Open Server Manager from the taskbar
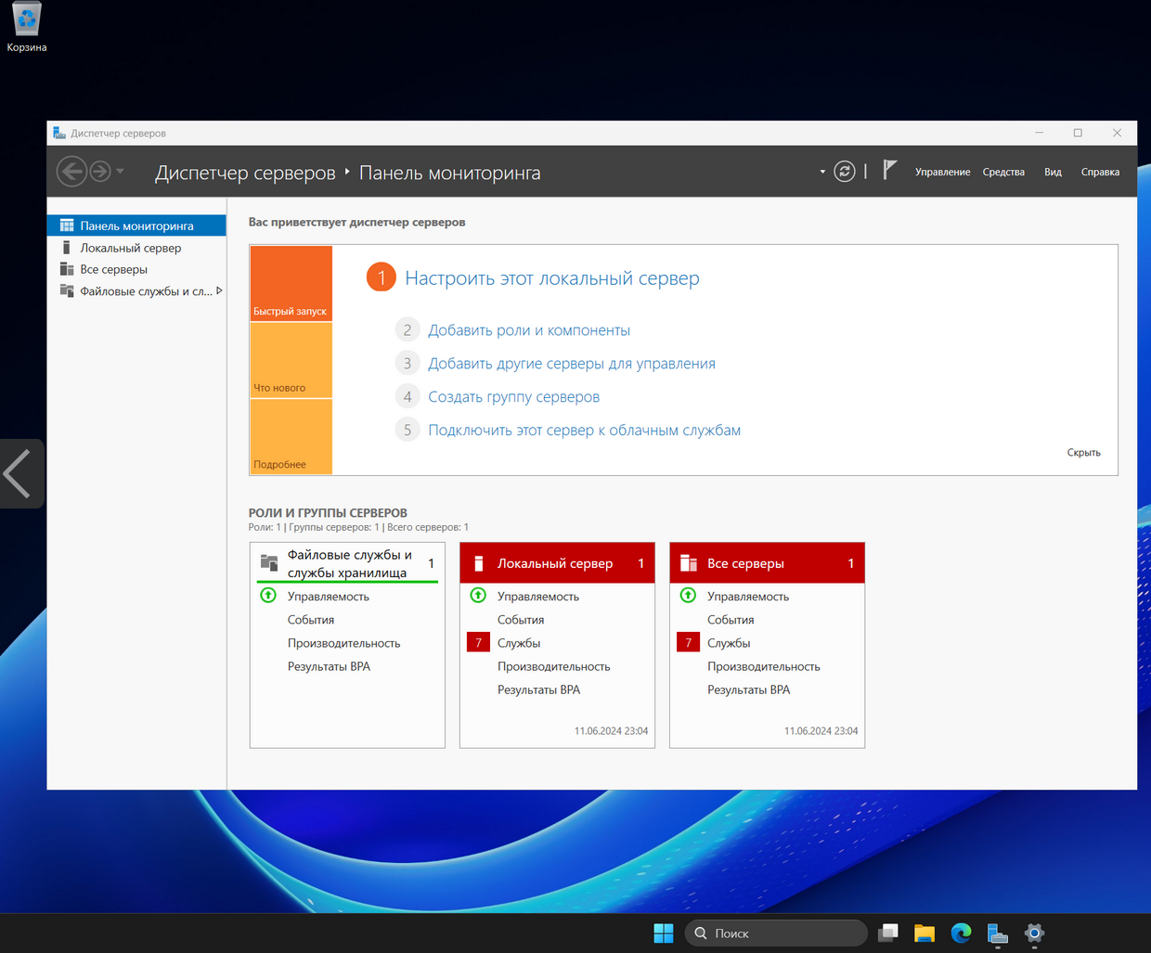The height and width of the screenshot is (953, 1151). [997, 933]
